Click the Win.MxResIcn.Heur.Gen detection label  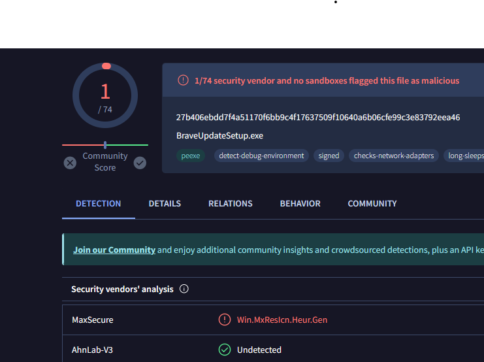[x=282, y=320]
